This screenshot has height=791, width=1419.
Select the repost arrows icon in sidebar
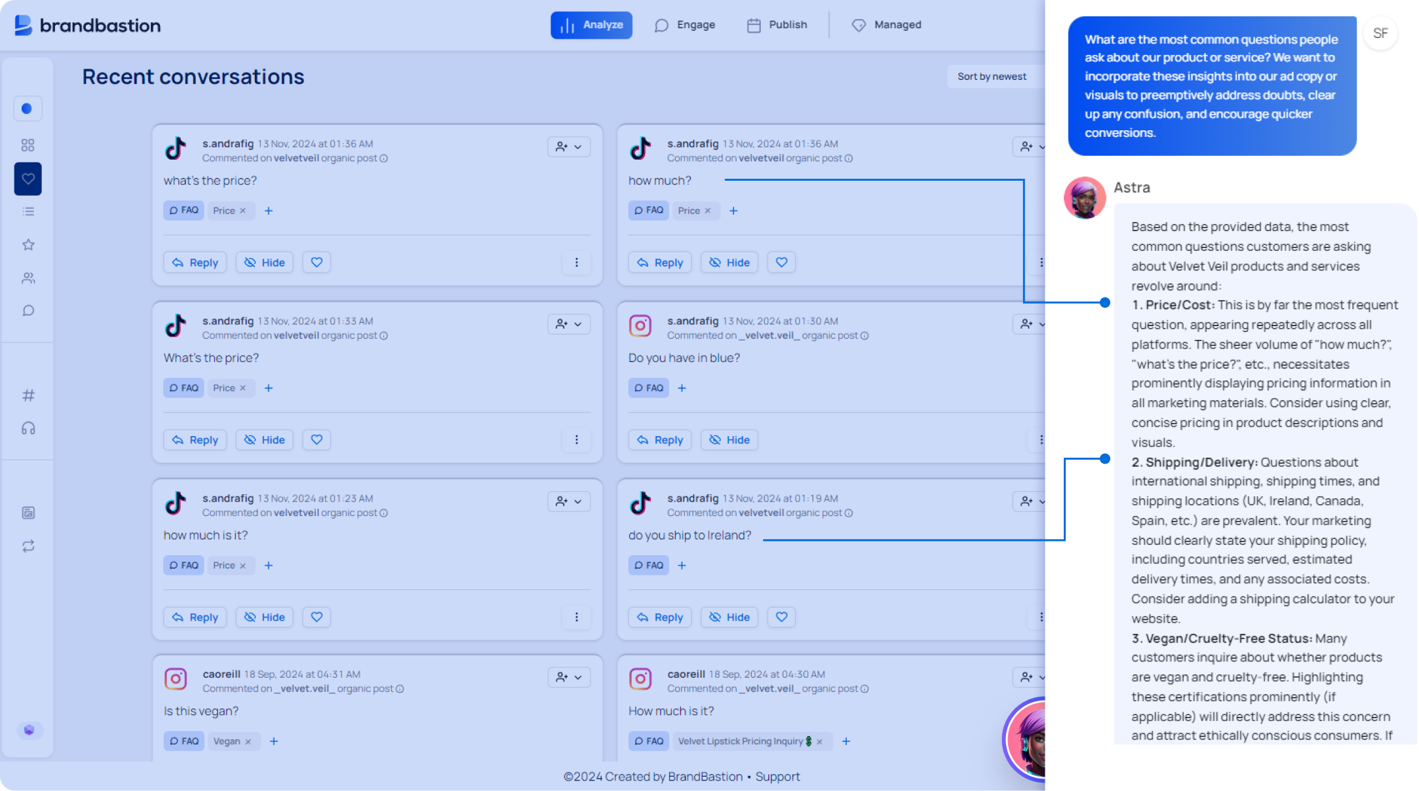coord(28,545)
